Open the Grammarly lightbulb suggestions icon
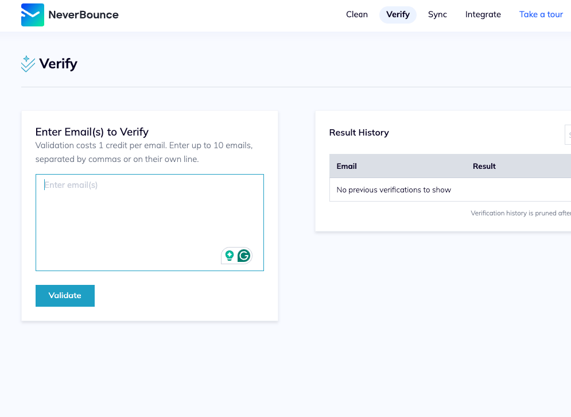The image size is (571, 417). (x=230, y=256)
